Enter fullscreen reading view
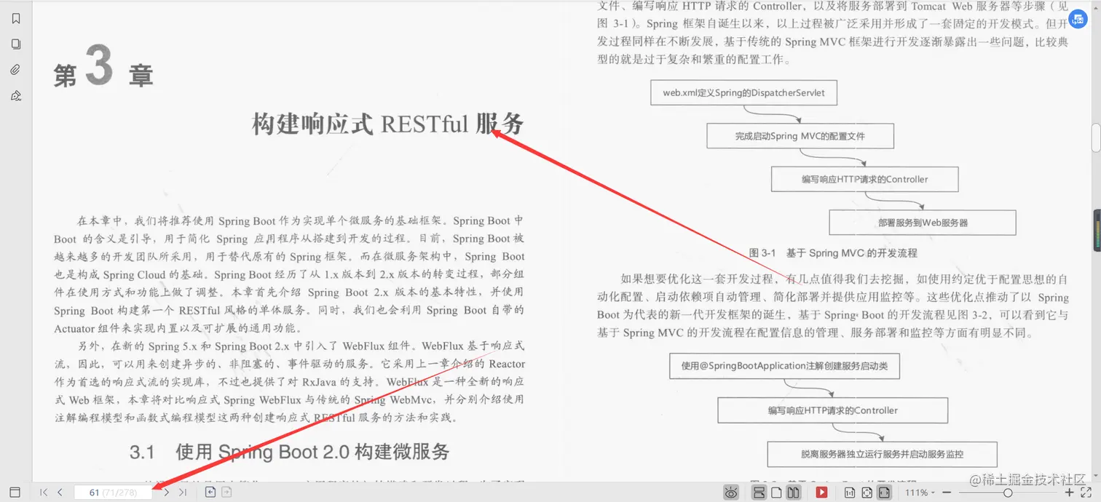Viewport: 1101px width, 502px height. click(x=1086, y=493)
